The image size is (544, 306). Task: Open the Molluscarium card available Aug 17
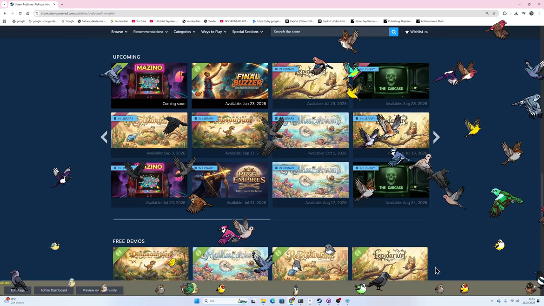point(311,185)
